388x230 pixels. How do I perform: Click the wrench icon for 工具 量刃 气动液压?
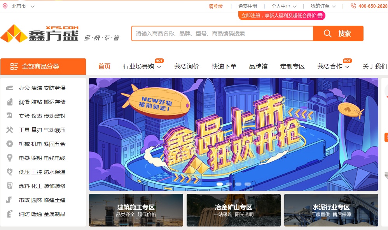click(x=10, y=130)
